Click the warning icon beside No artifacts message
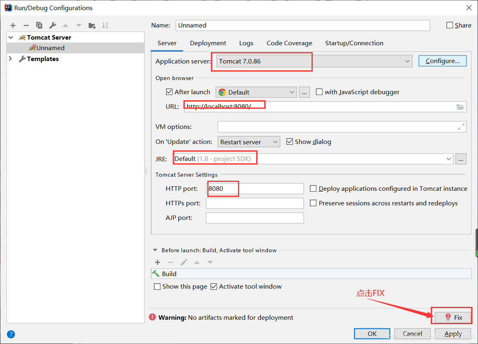The image size is (478, 344). (x=152, y=317)
